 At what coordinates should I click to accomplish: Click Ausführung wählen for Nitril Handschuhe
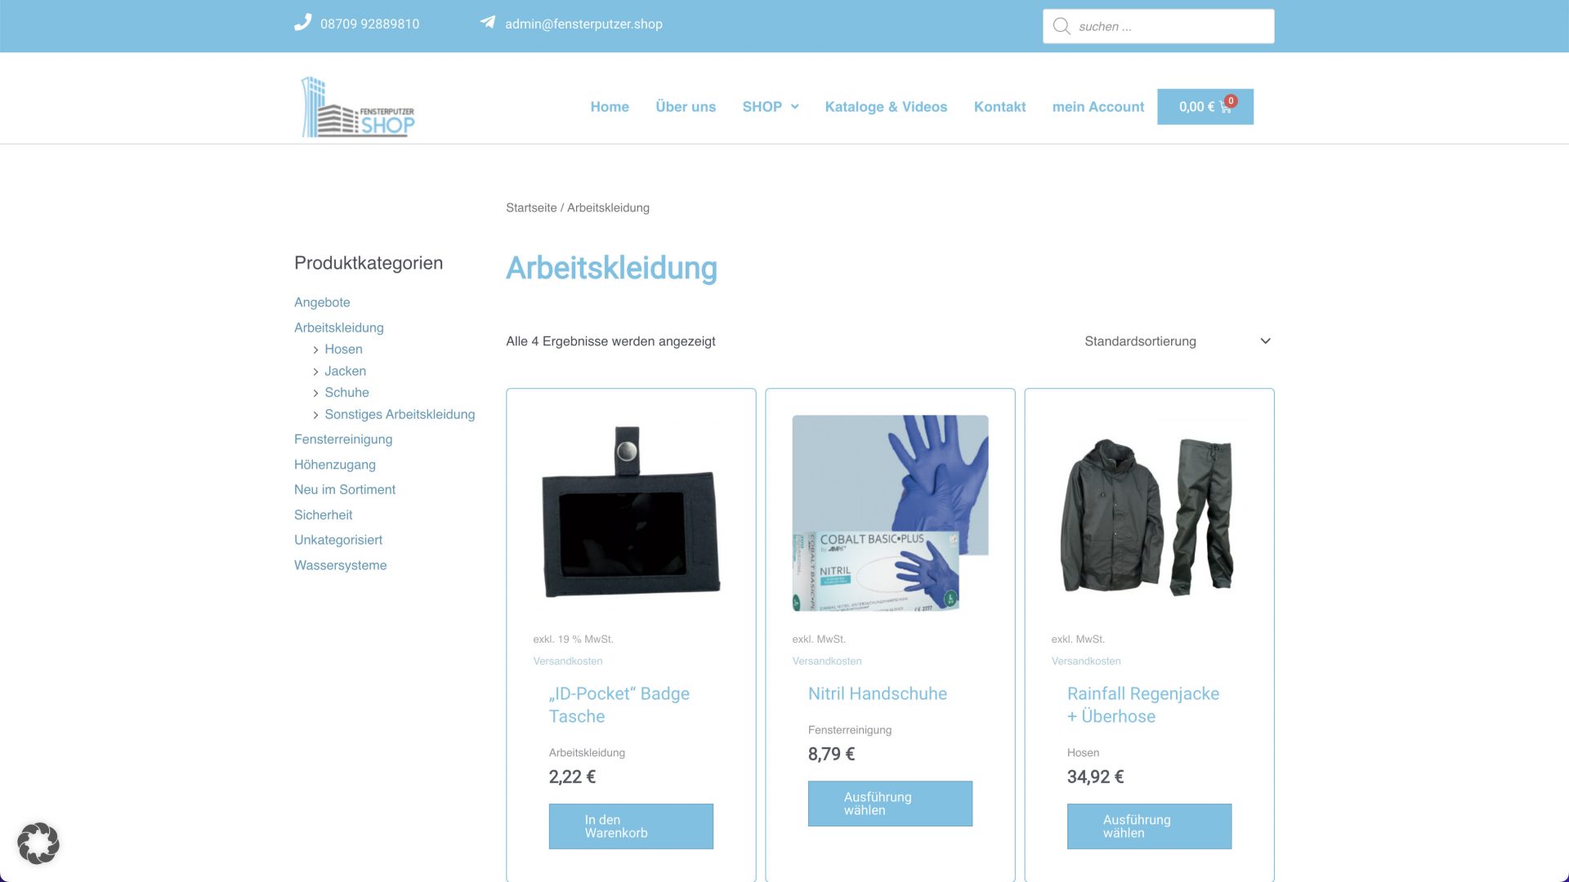tap(890, 804)
